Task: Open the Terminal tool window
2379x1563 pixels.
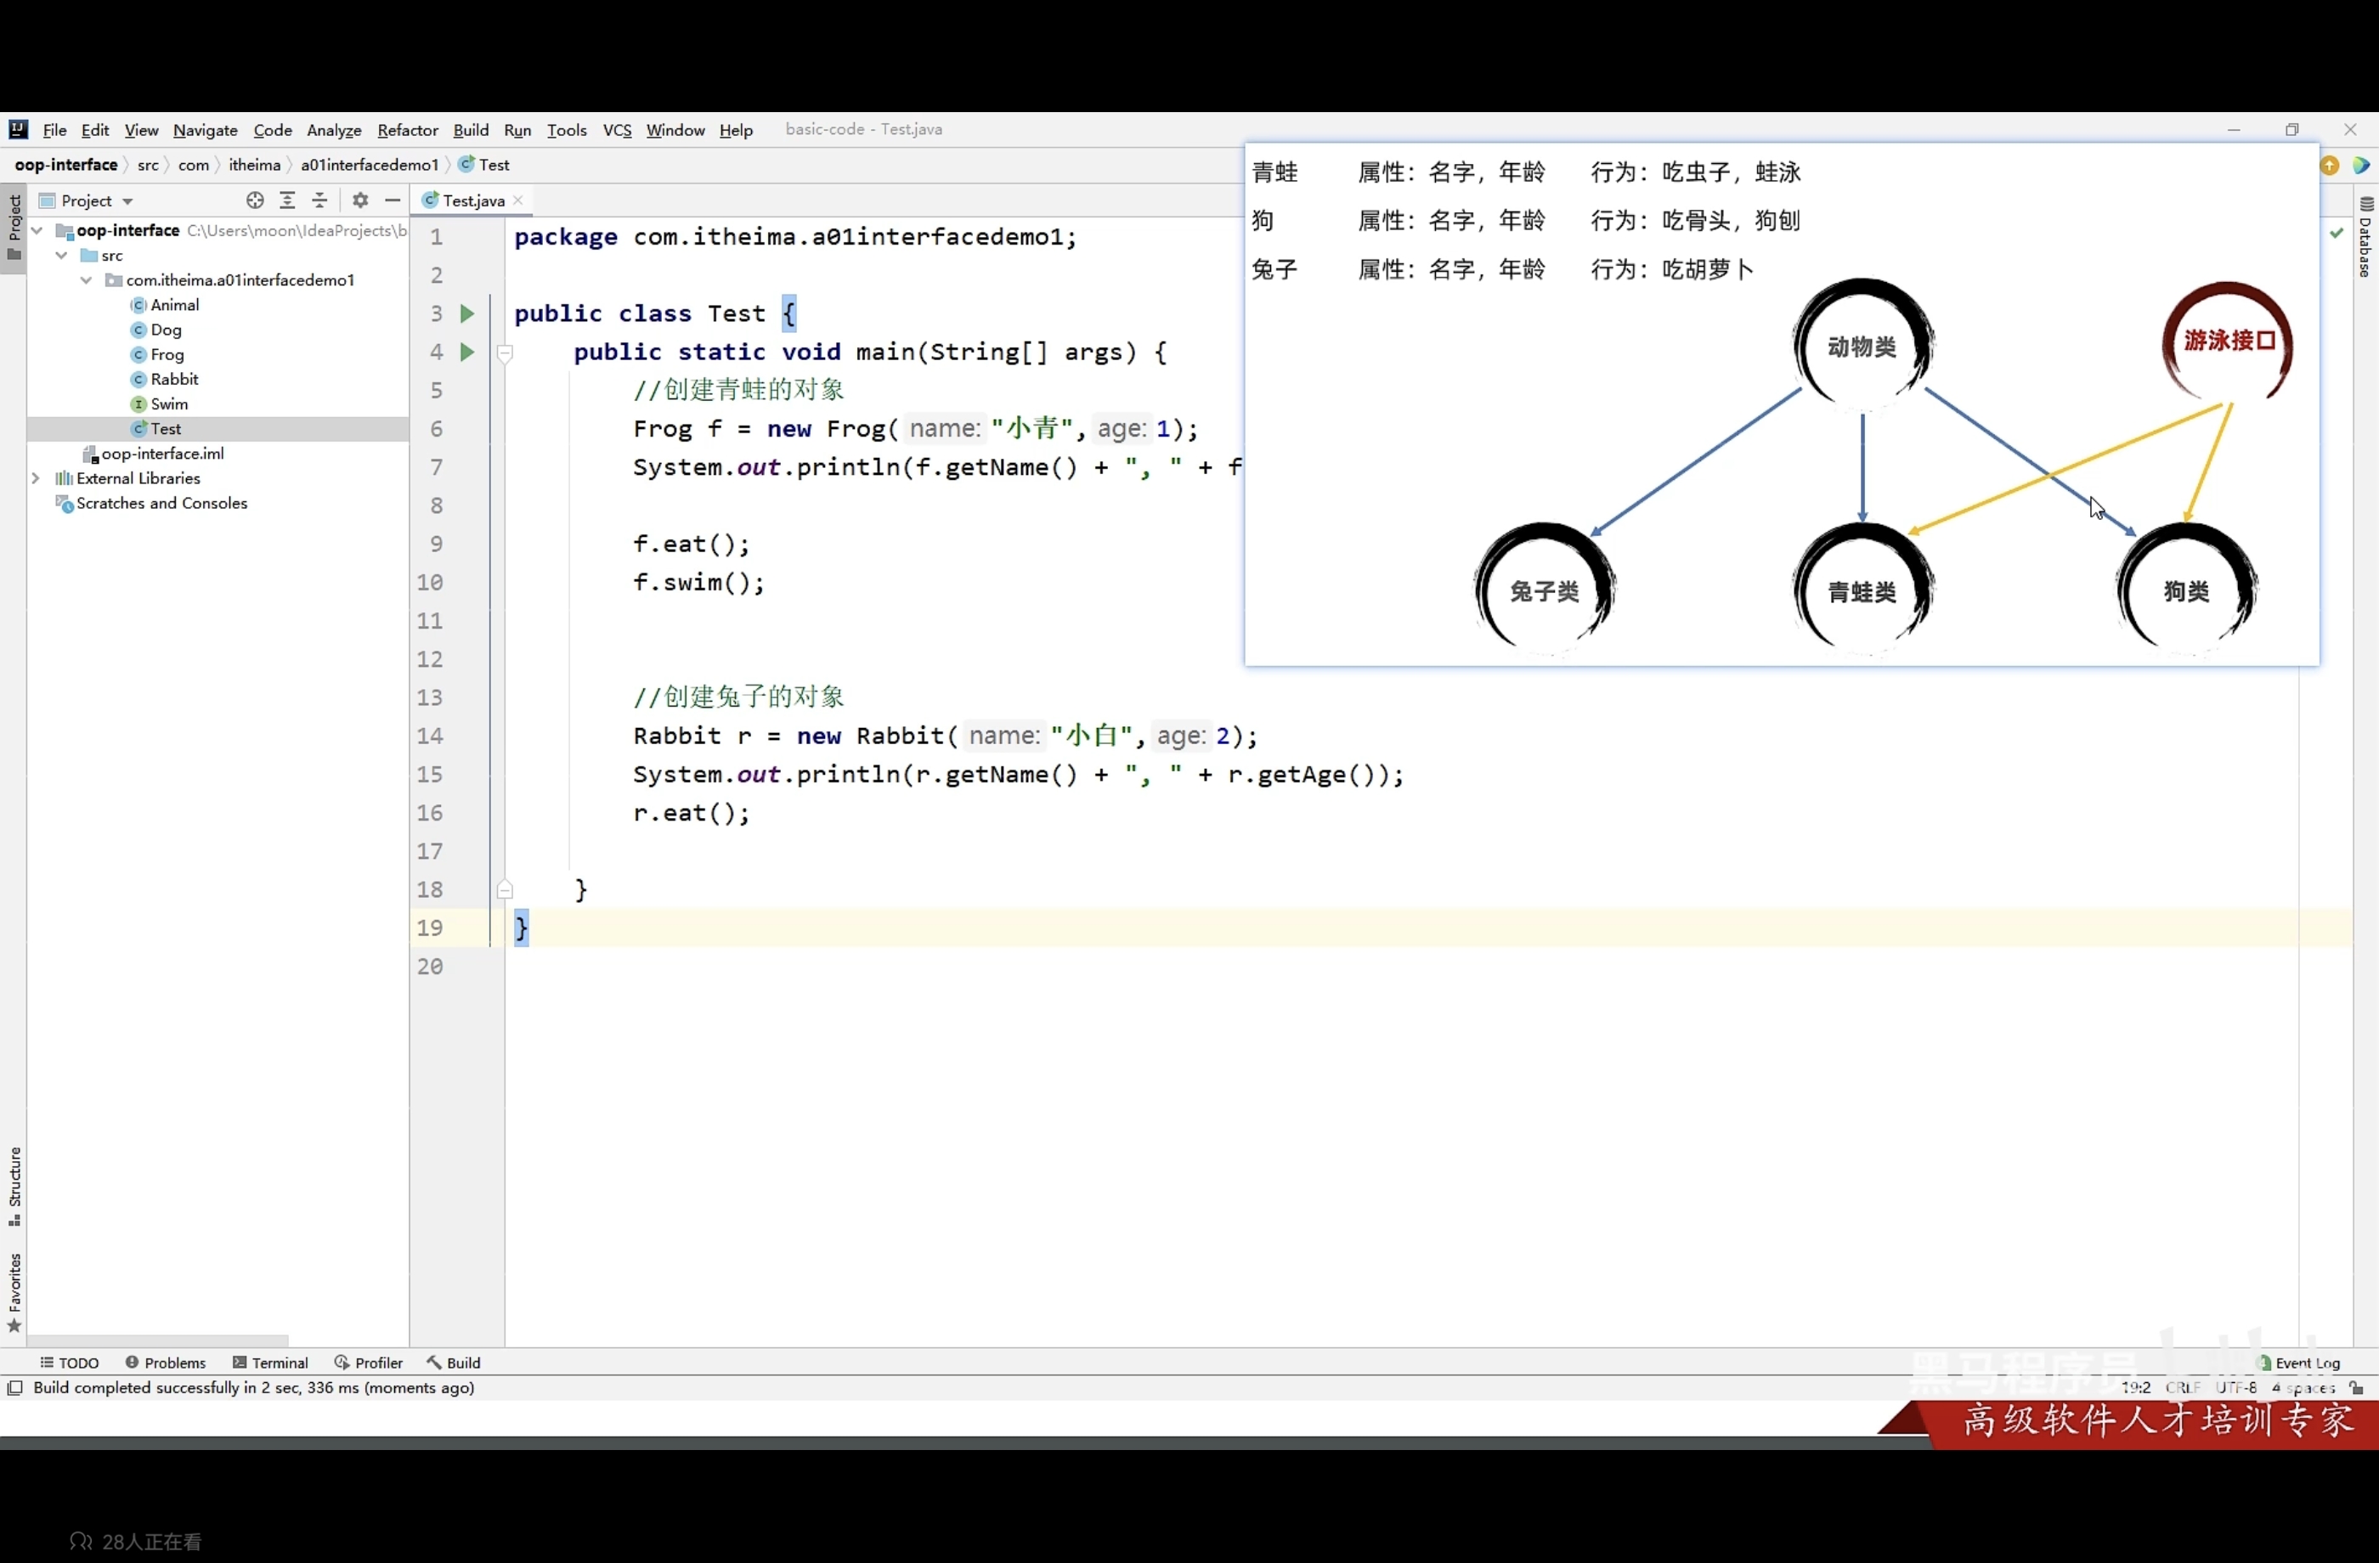Action: [270, 1363]
